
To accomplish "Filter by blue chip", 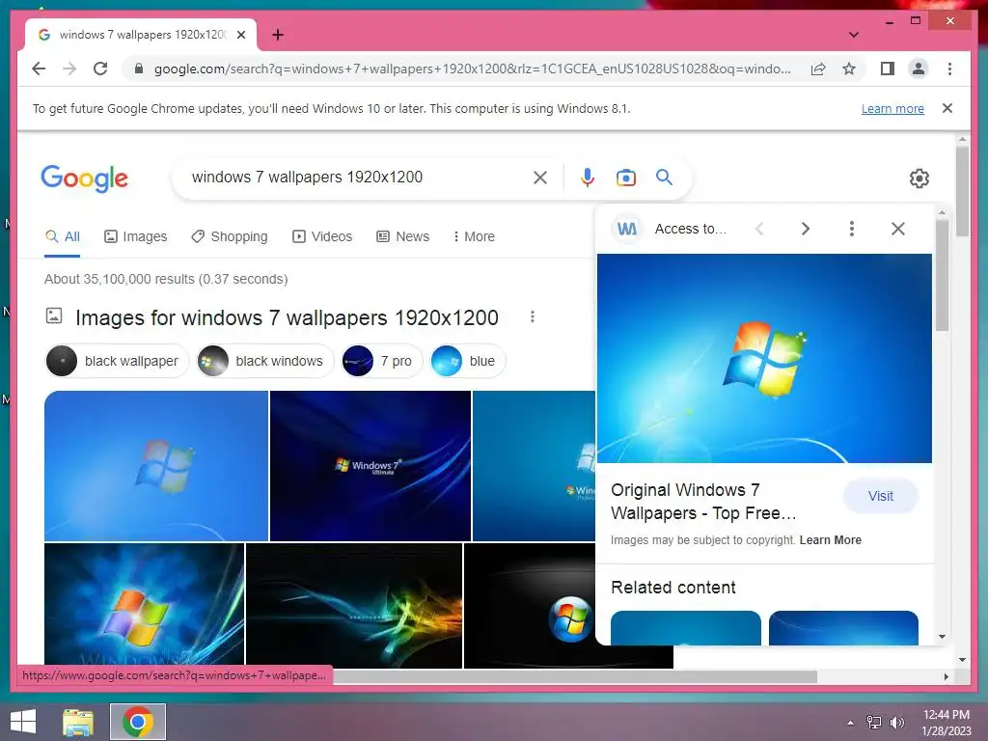I will pos(468,361).
